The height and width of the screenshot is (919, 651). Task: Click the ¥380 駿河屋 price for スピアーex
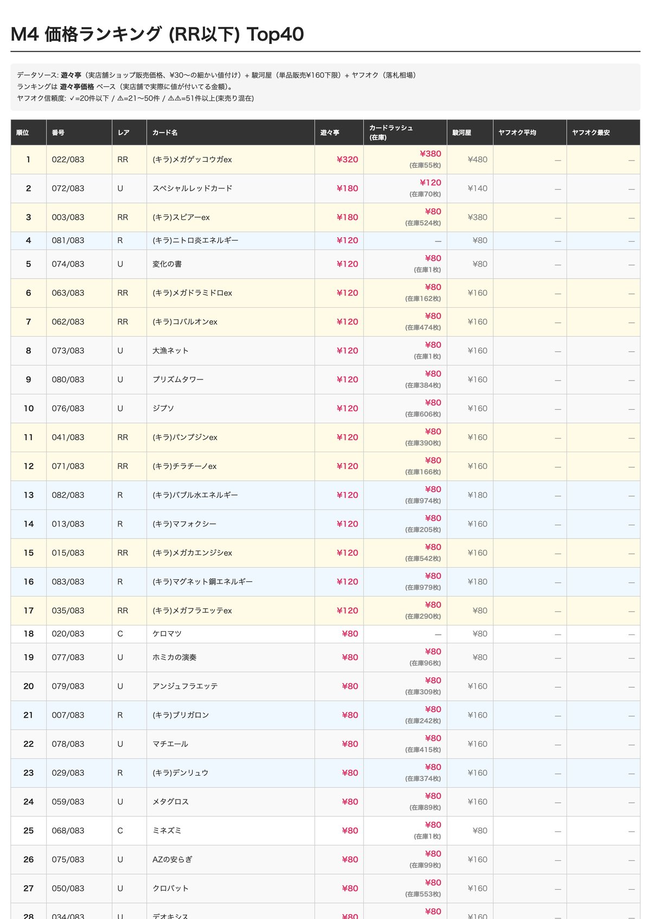click(477, 217)
